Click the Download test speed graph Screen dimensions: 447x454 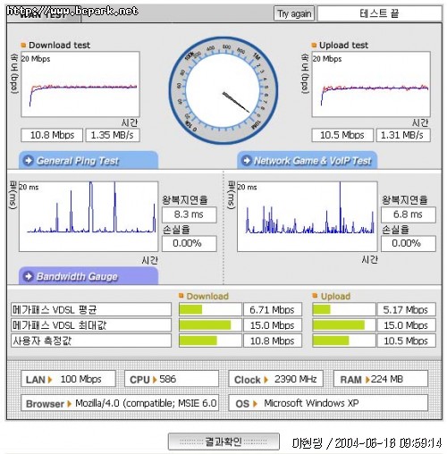point(80,84)
